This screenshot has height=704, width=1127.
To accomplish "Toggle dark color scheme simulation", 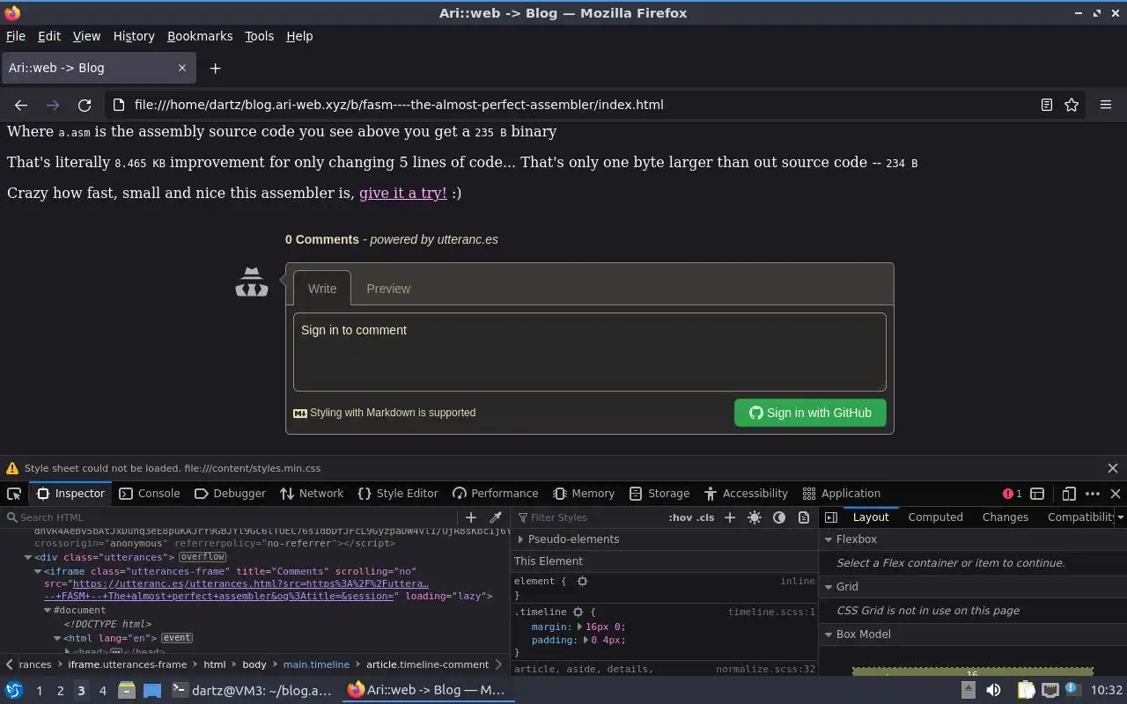I will [x=779, y=517].
